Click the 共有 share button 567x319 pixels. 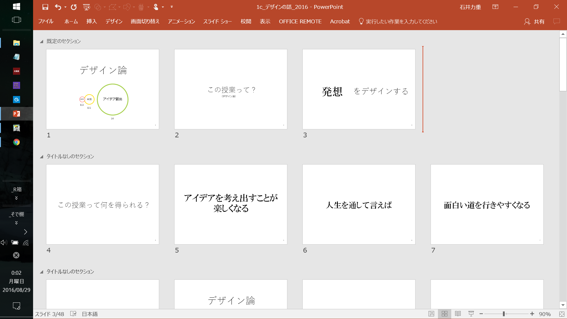pyautogui.click(x=534, y=22)
